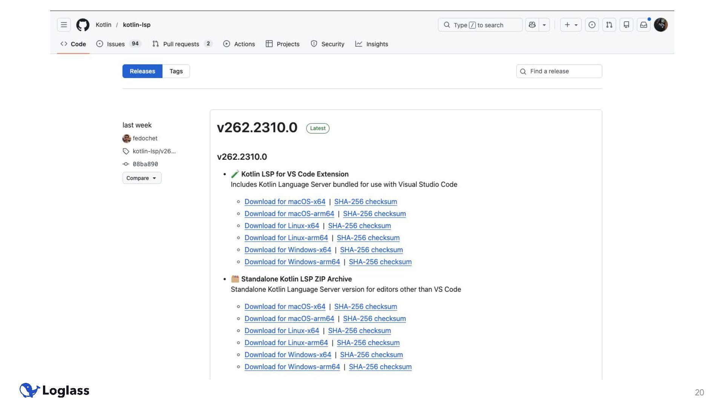Select the Releases button
The image size is (724, 407).
click(x=142, y=71)
